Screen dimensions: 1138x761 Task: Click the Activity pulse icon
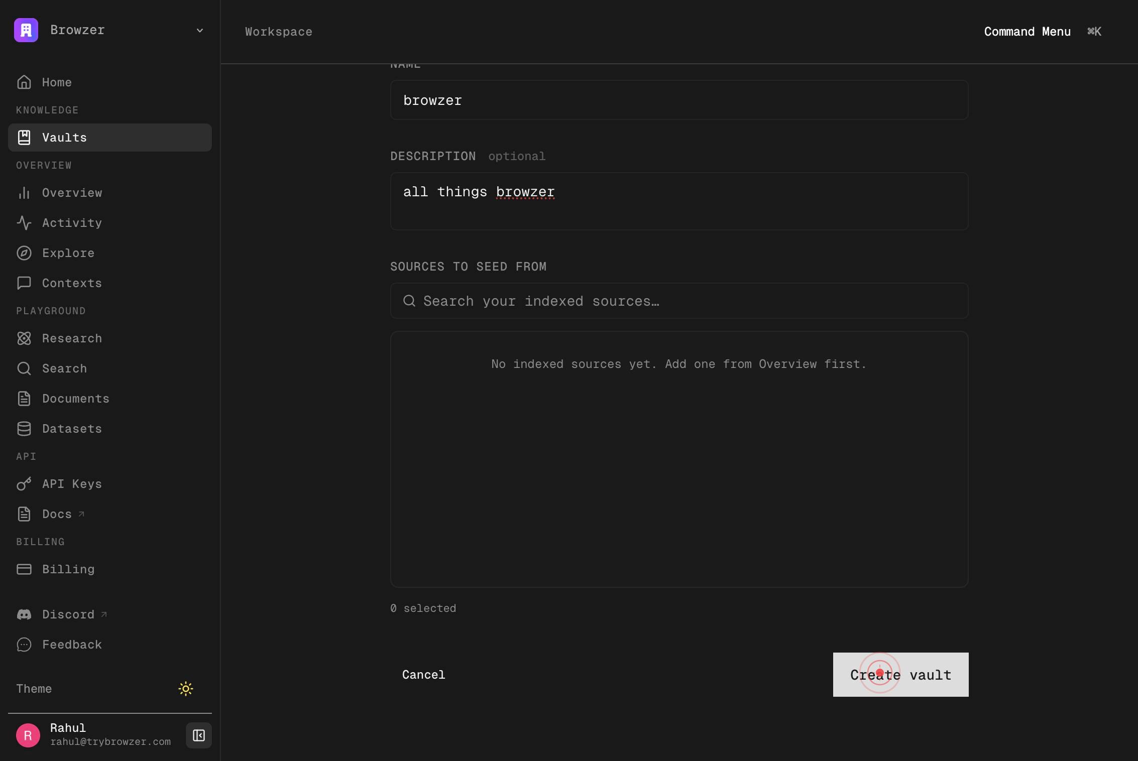coord(24,223)
